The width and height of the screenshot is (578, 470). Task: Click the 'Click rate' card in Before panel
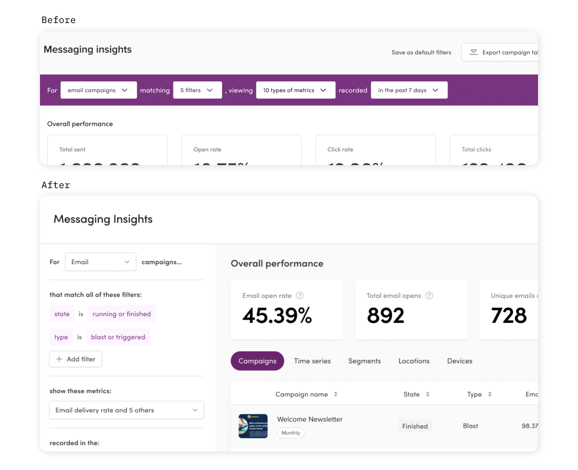375,150
